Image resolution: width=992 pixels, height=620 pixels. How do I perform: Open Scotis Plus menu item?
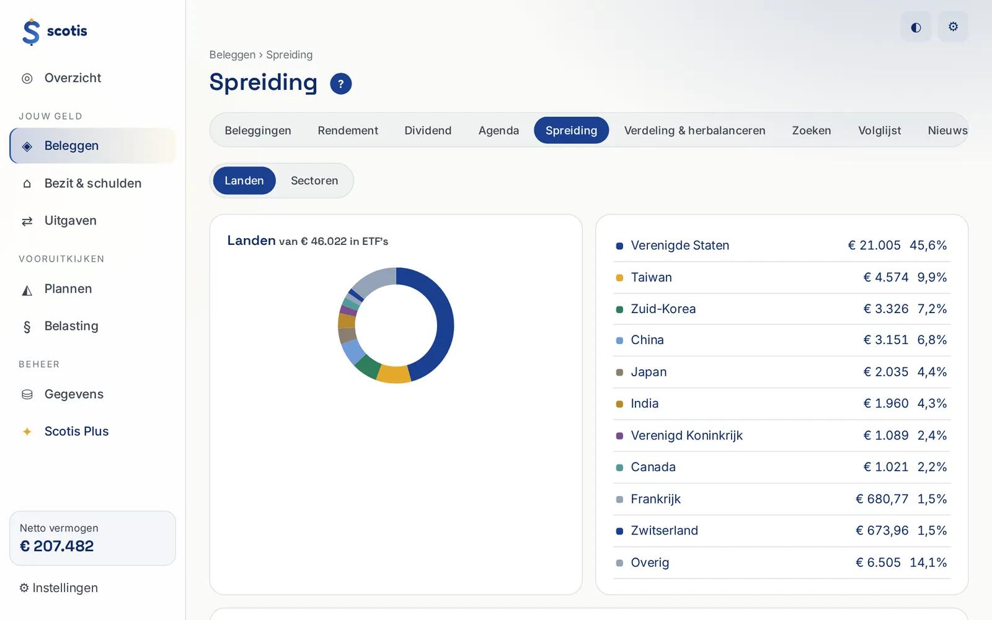[93, 432]
